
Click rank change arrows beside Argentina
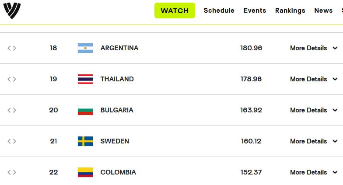tap(12, 48)
